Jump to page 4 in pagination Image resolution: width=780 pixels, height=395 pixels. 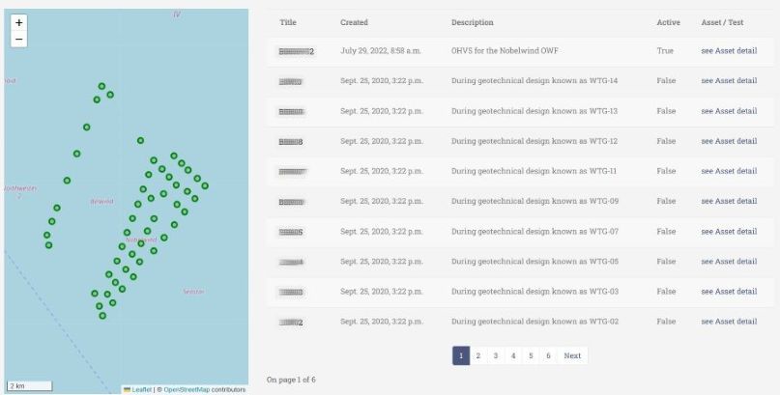513,355
